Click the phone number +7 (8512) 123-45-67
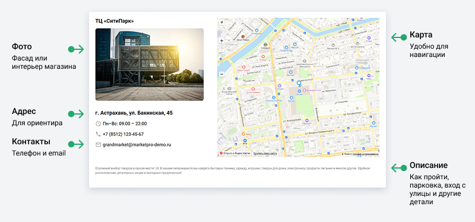 (123, 134)
